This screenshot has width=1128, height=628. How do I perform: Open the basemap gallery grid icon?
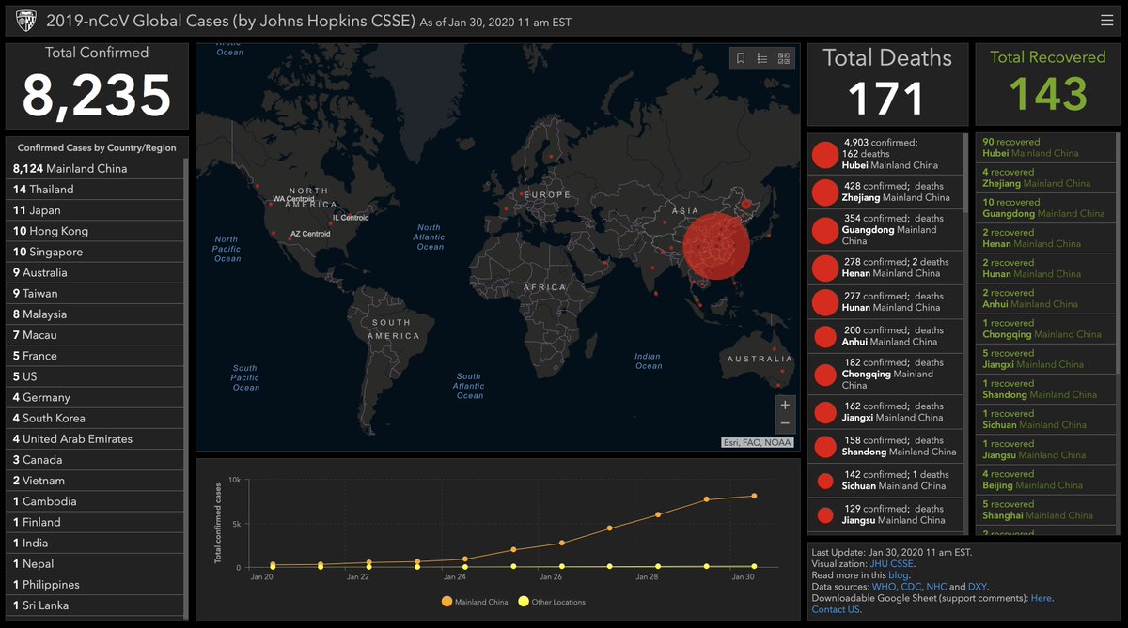(x=784, y=58)
